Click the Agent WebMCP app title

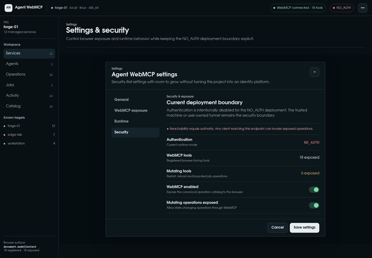29,7
